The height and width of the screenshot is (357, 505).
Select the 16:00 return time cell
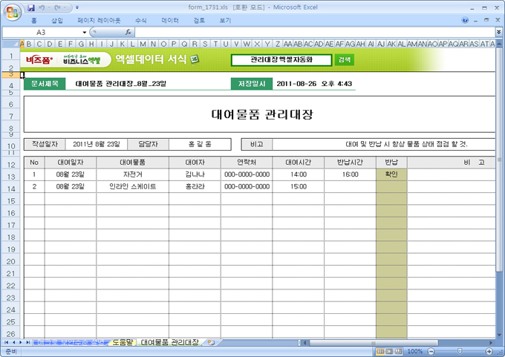pyautogui.click(x=350, y=174)
